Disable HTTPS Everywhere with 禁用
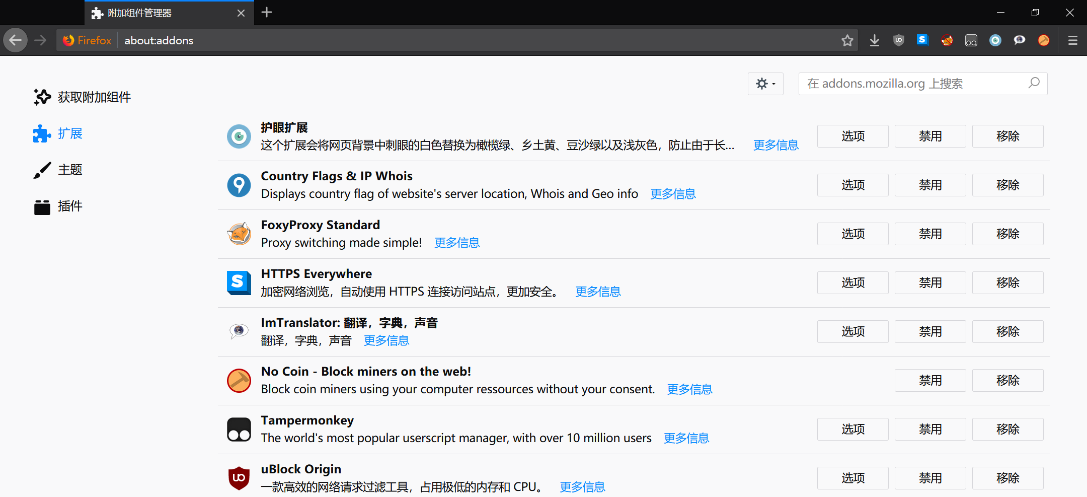This screenshot has height=497, width=1087. [x=930, y=283]
